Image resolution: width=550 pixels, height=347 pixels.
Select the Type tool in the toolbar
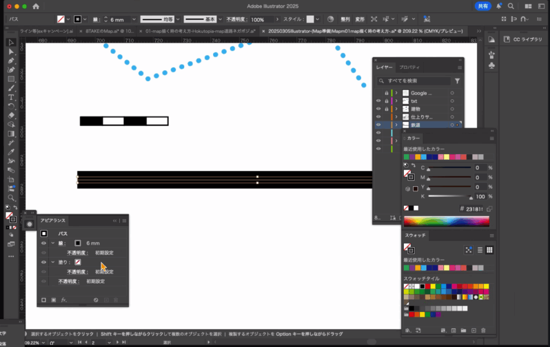[x=11, y=97]
